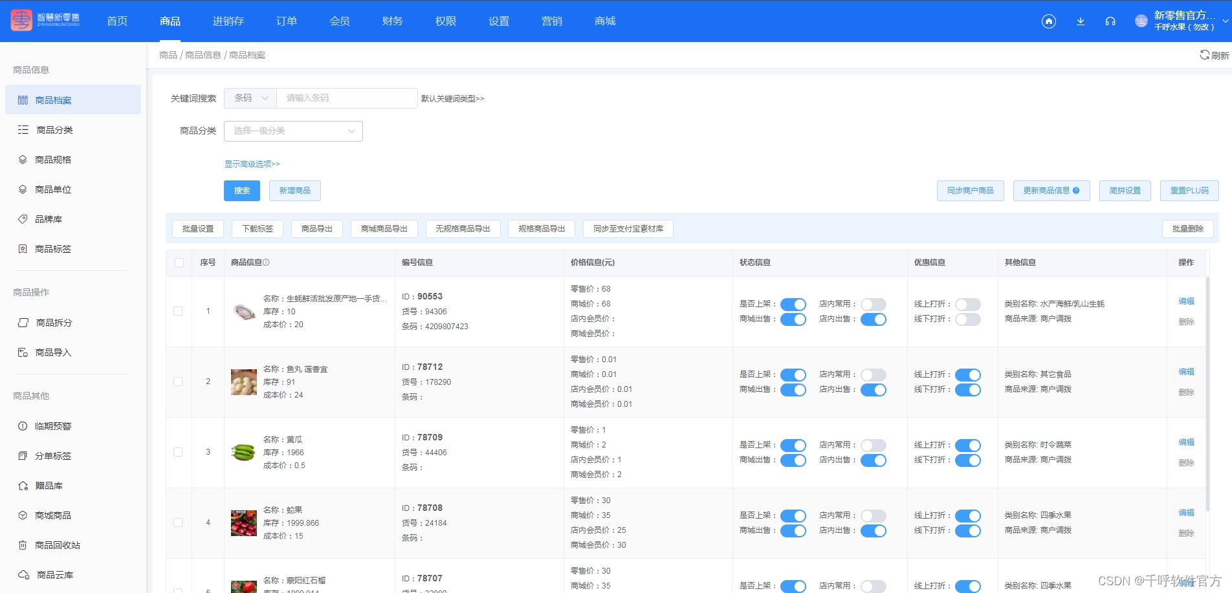Click the 智慧新零售 logo

(x=45, y=21)
